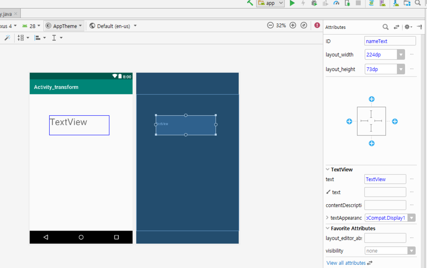Open the Default (en-us) locale dropdown
427x268 pixels.
(x=113, y=26)
